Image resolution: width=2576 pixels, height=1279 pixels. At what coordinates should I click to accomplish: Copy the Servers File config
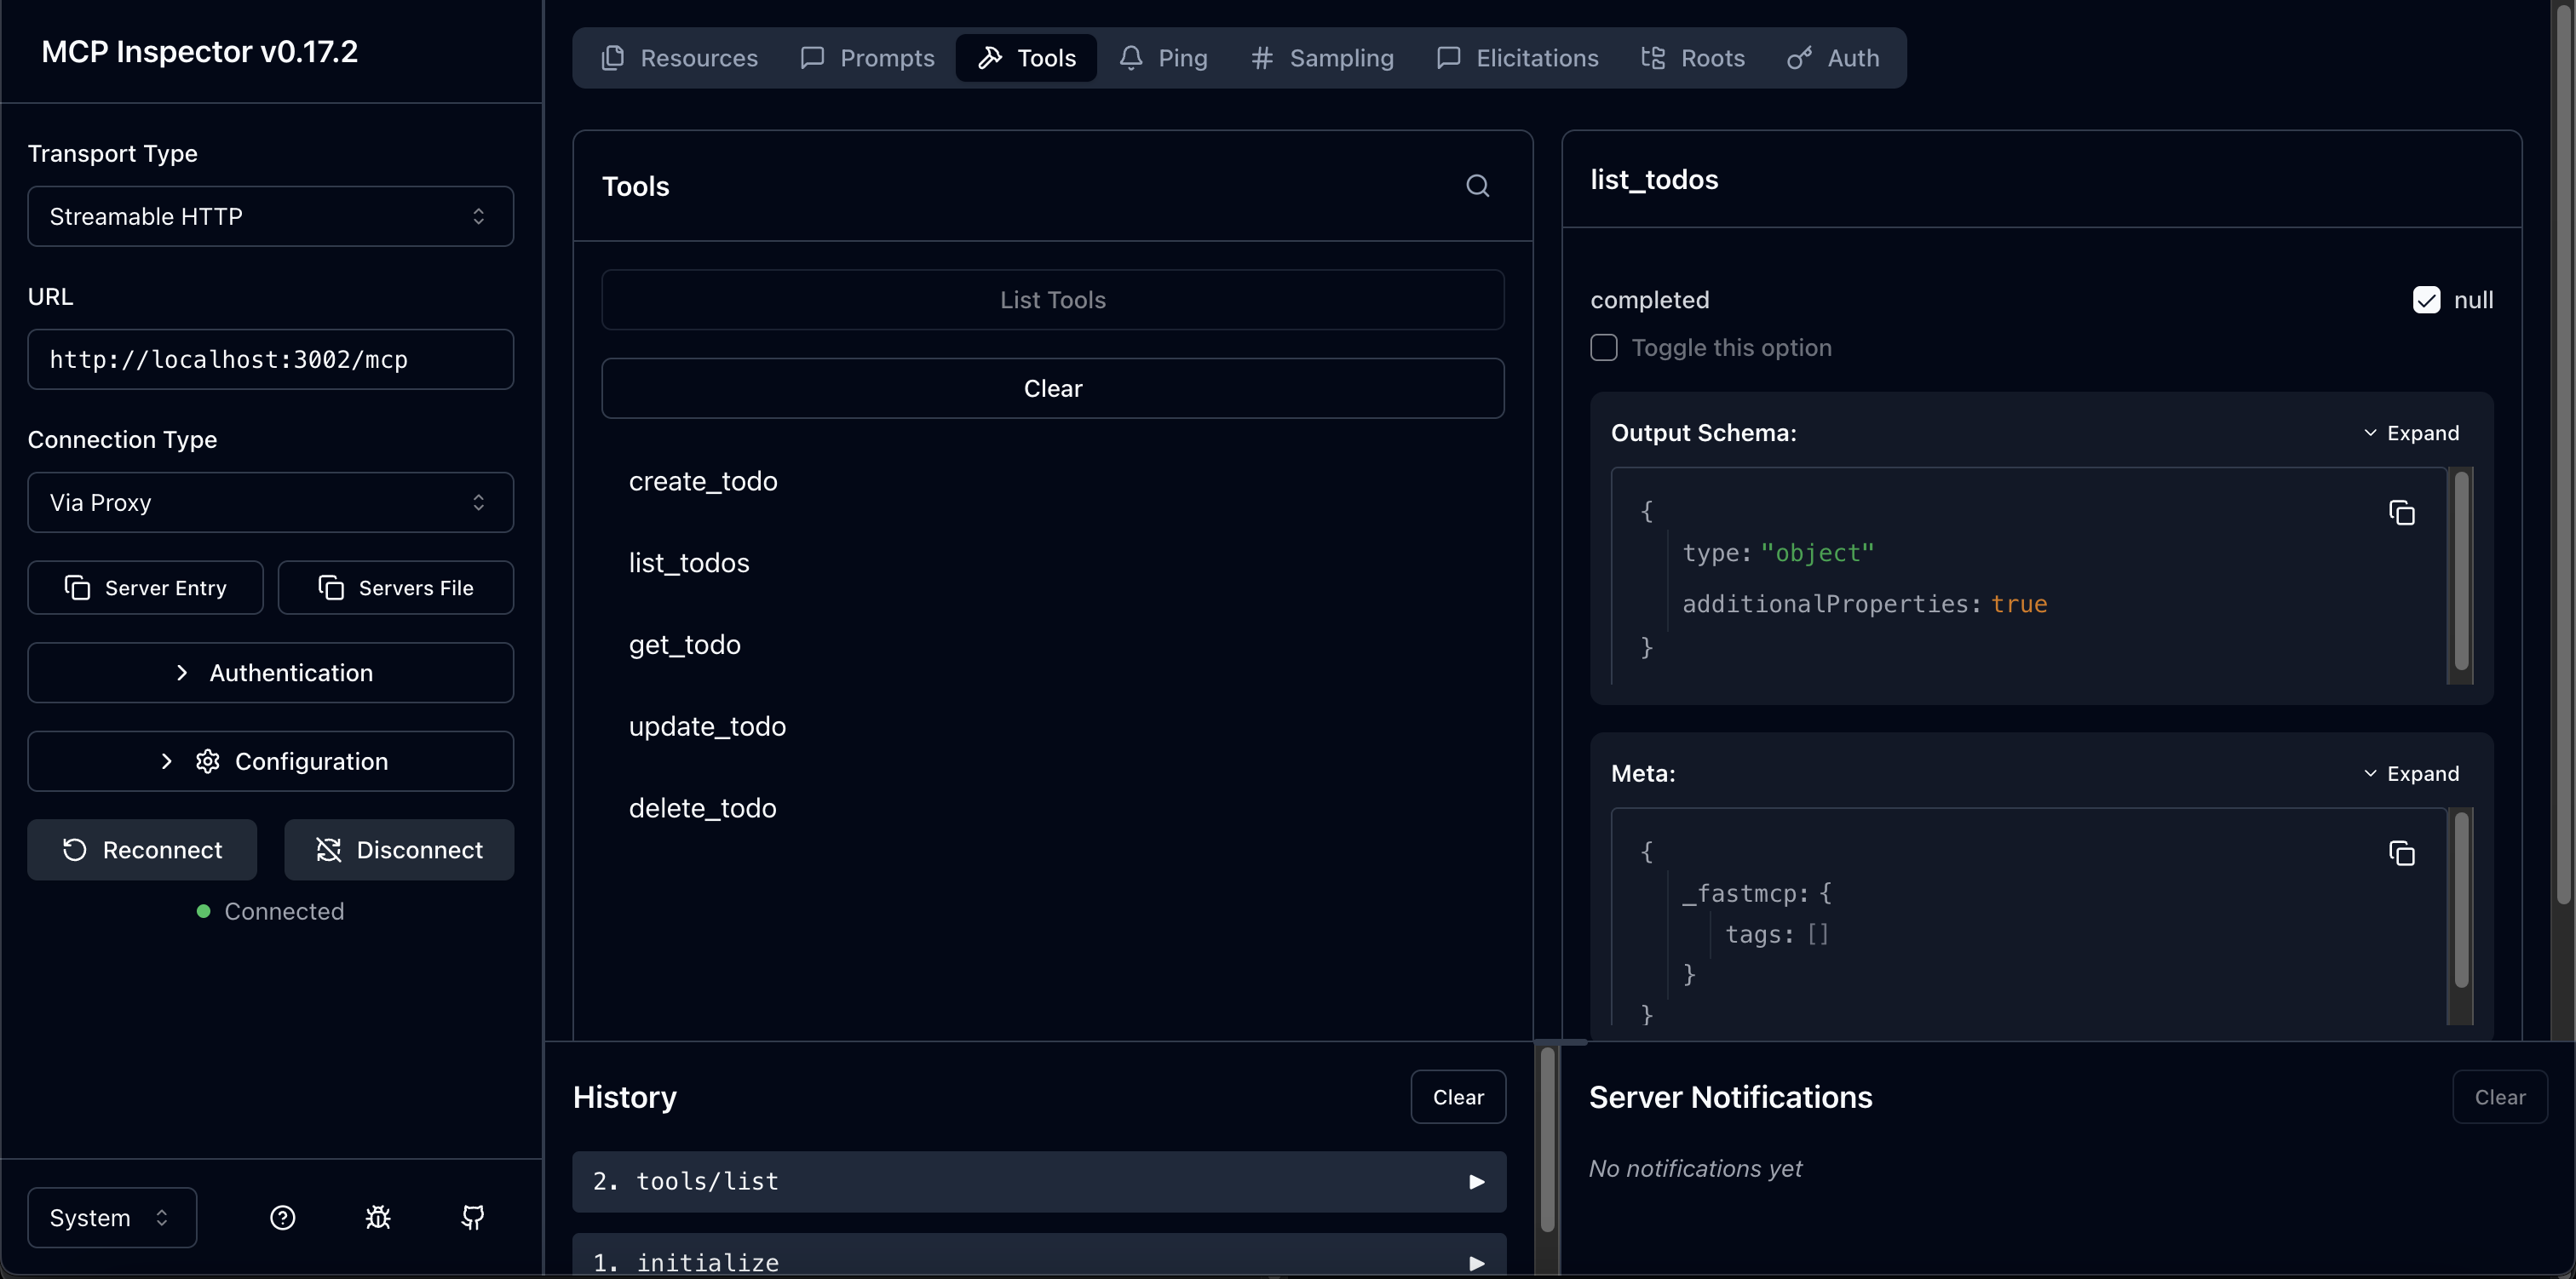click(395, 588)
